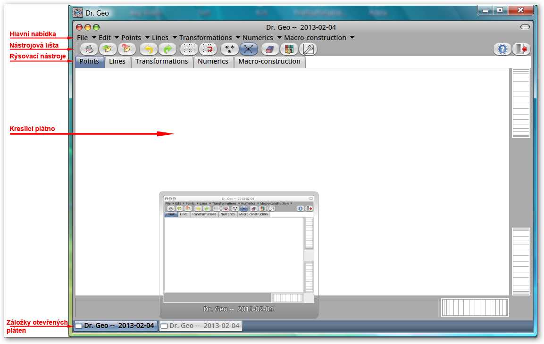Click the green circle of inner window
Image resolution: width=544 pixels, height=344 pixels.
pos(96,27)
